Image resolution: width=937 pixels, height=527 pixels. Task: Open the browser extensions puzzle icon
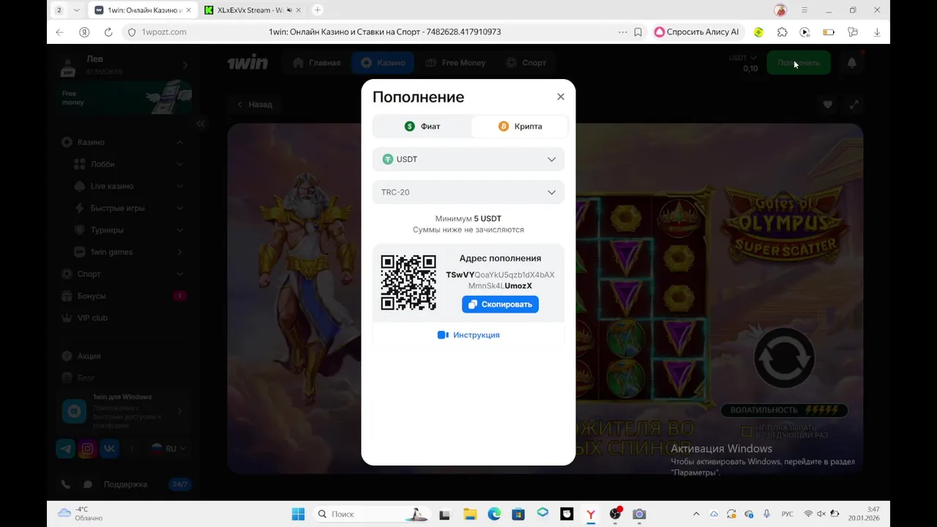[x=783, y=32]
